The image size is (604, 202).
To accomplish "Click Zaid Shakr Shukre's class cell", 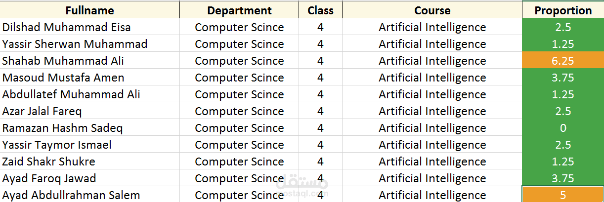I will coord(320,162).
